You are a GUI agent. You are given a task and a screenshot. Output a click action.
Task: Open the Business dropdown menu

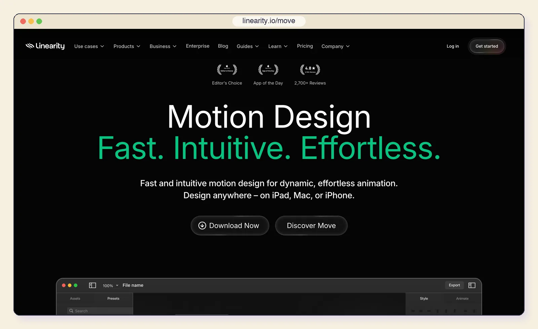coord(163,46)
